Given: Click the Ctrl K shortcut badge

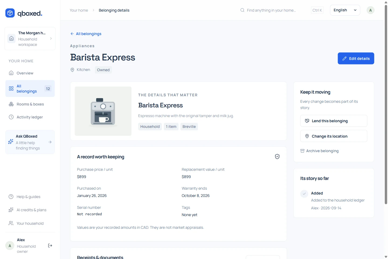Looking at the screenshot, I should click(x=317, y=10).
